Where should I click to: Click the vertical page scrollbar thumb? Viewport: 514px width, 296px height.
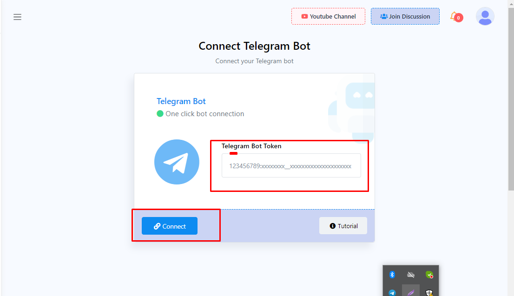click(511, 99)
